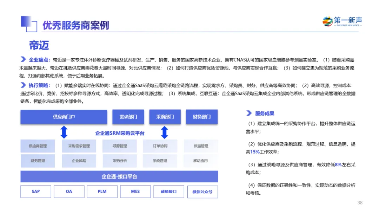Viewport: 379px width, 214px height.
Task: Click the 质量管理 module
Action: coord(201,146)
